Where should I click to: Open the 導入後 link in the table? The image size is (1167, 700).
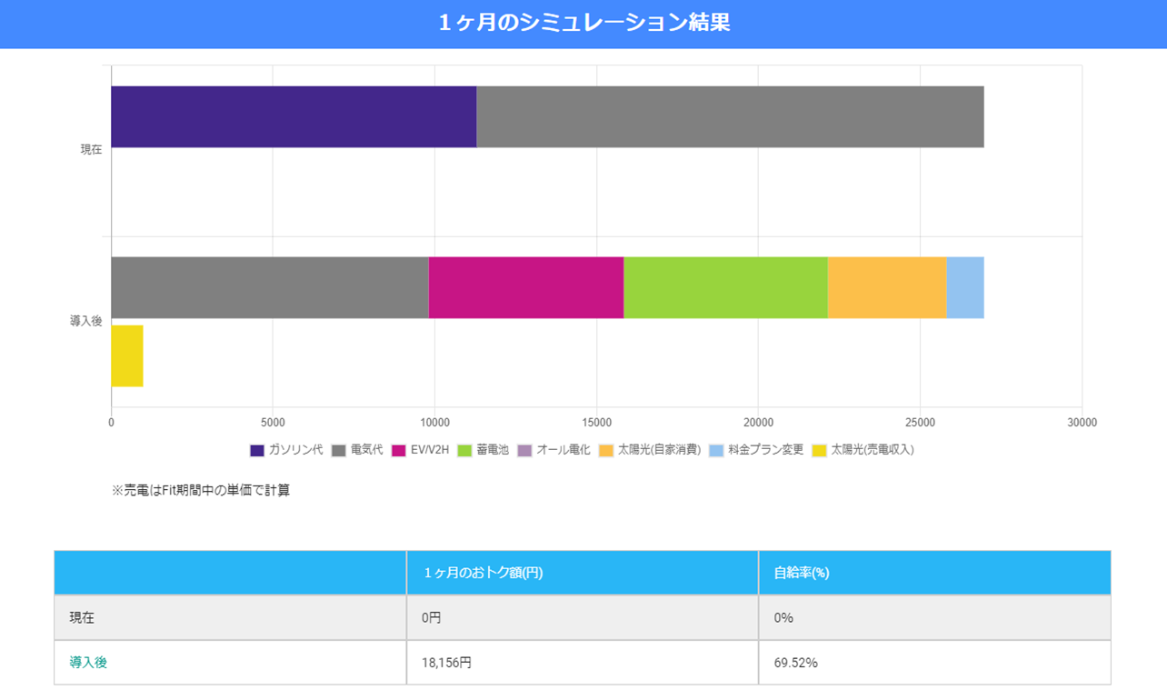(x=88, y=663)
